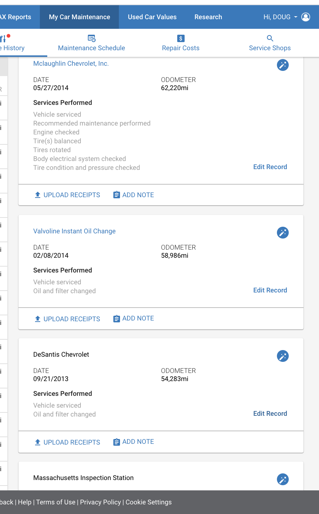
Task: Expand the Hi, DOUG account dropdown
Action: pos(281,17)
